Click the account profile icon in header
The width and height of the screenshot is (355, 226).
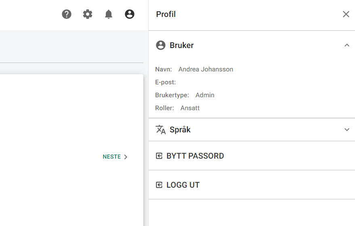coord(130,14)
